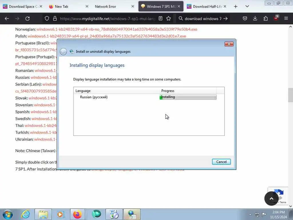Click the Progress column header
Screen dimensions: 293x220
coord(188,91)
